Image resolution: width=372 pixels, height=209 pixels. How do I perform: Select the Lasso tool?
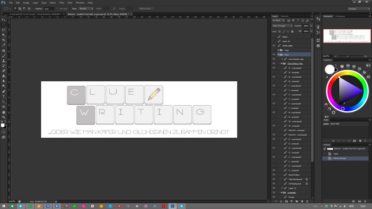4,30
